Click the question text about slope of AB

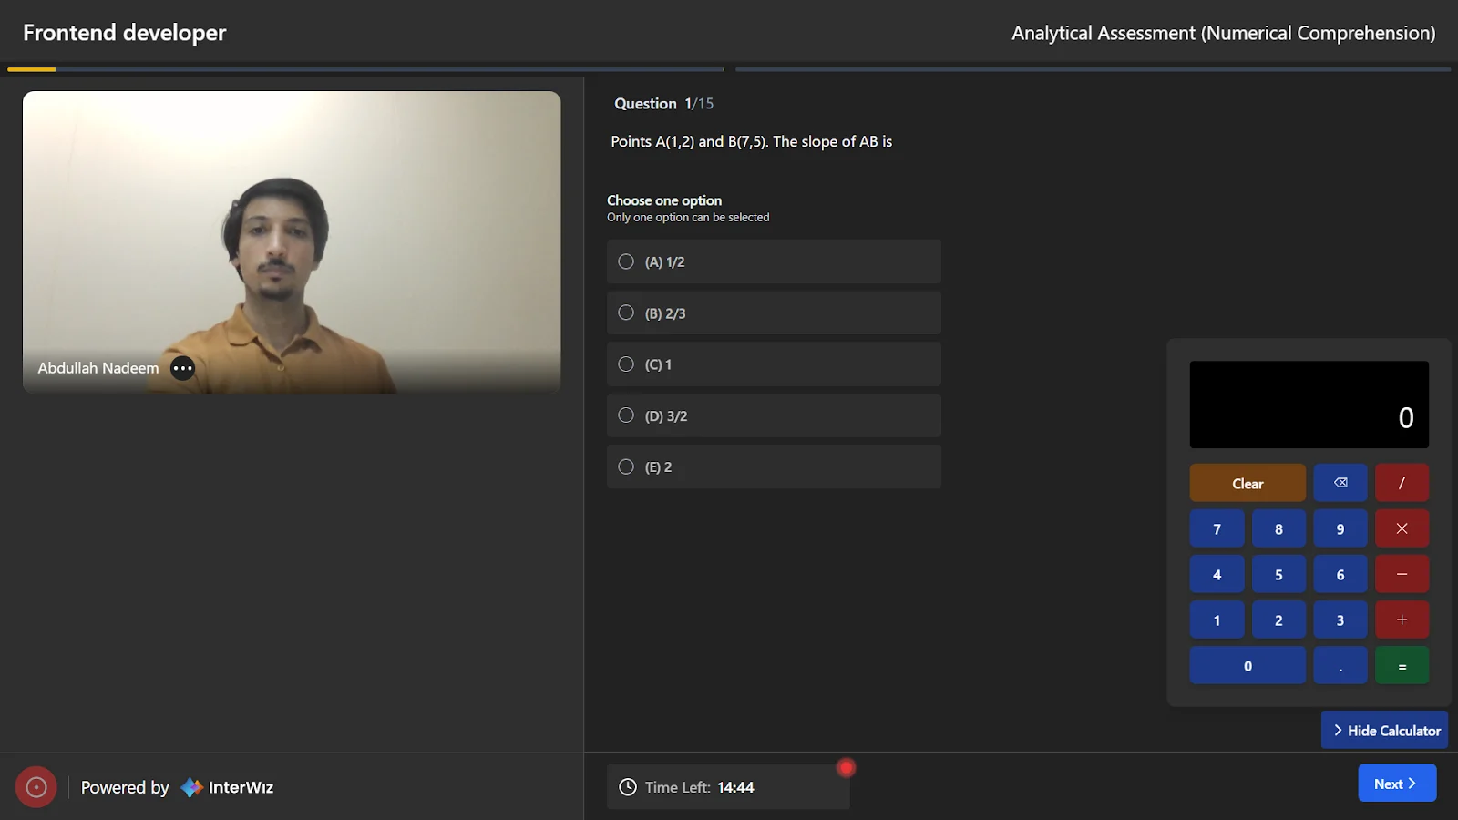click(752, 141)
